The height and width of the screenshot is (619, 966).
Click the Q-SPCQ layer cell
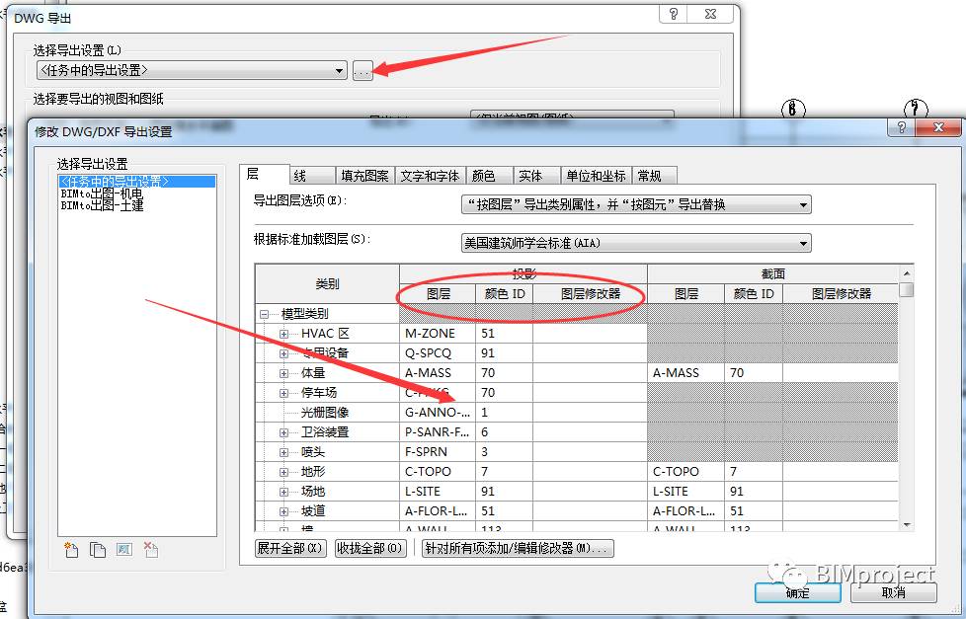(x=438, y=353)
